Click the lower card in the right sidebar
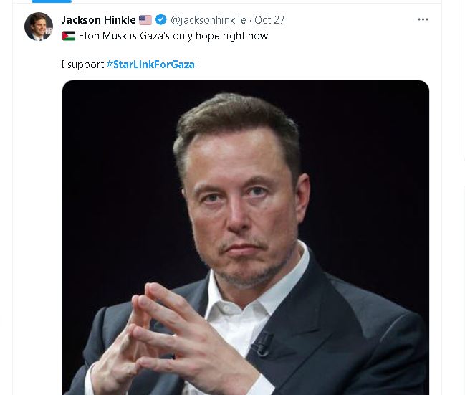Image resolution: width=465 pixels, height=395 pixels. click(x=462, y=287)
